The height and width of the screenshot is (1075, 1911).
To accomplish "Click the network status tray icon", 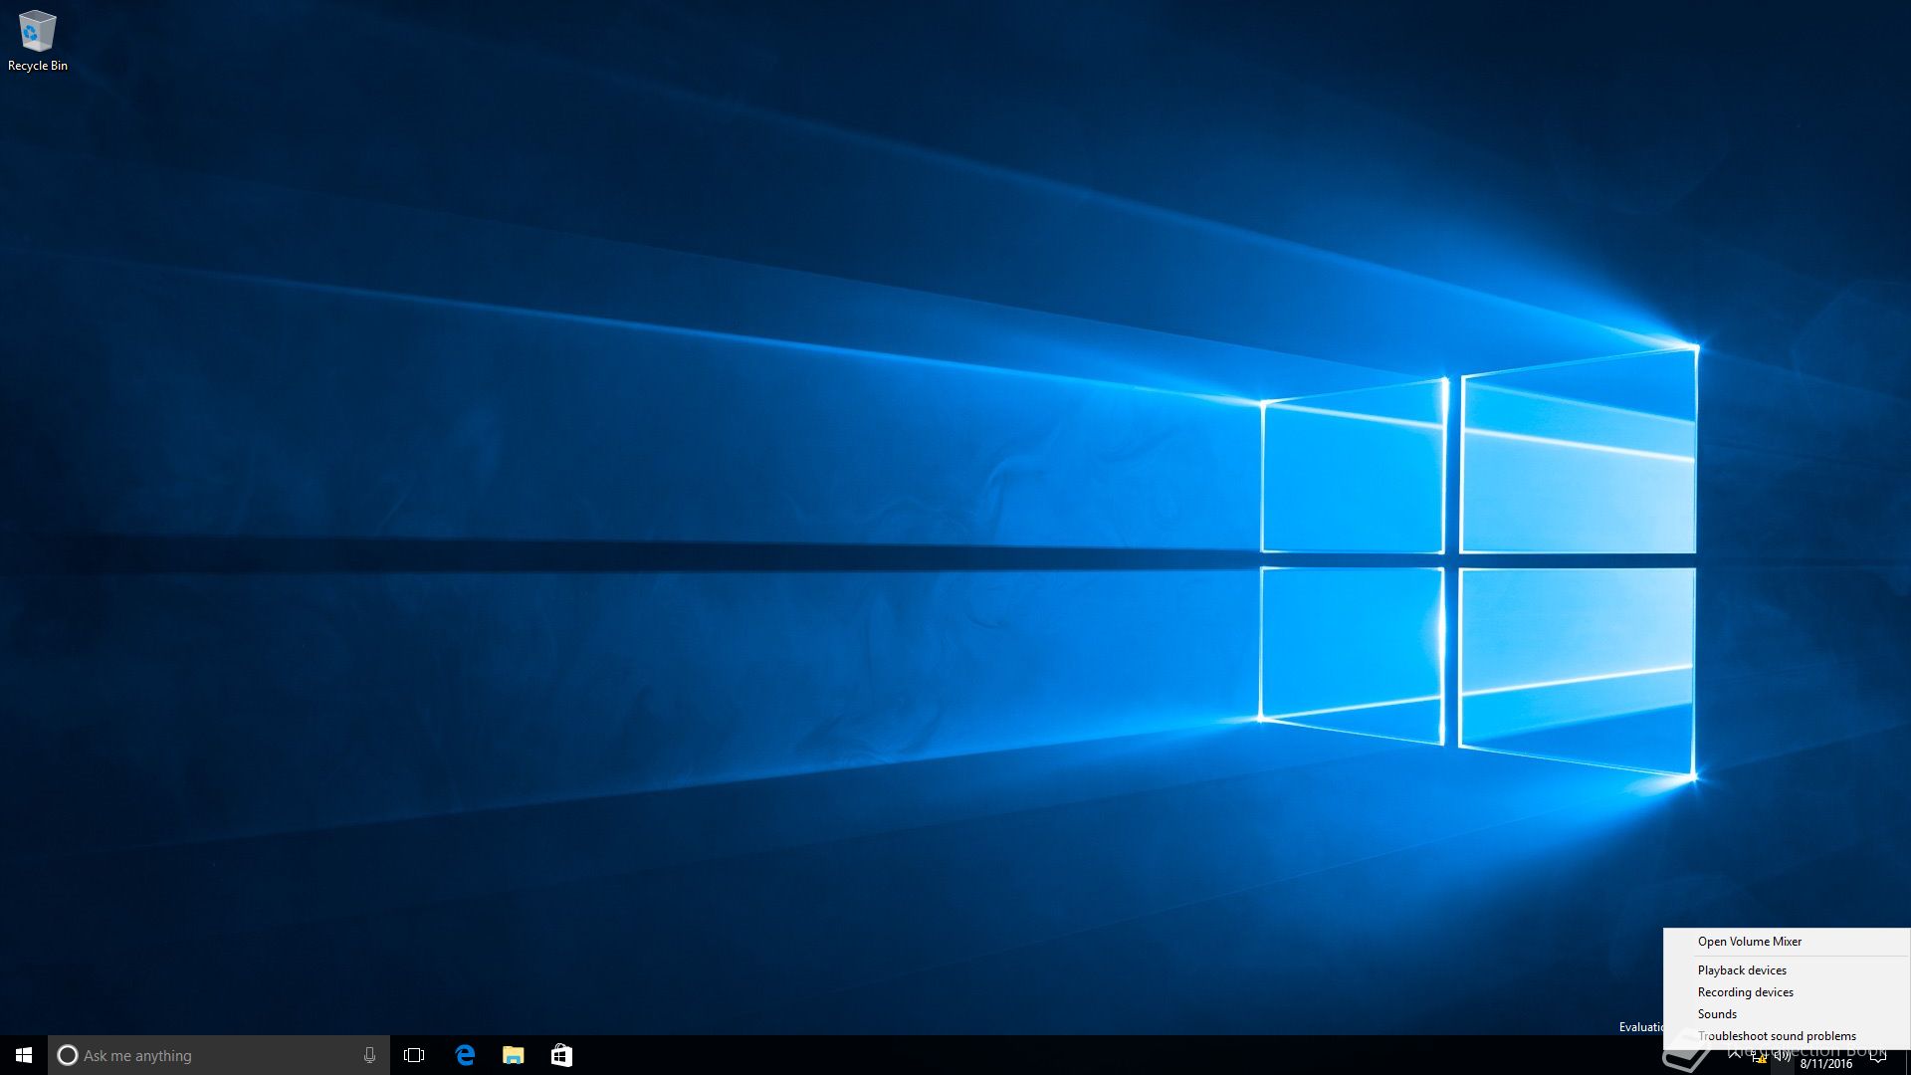I will 1759,1057.
